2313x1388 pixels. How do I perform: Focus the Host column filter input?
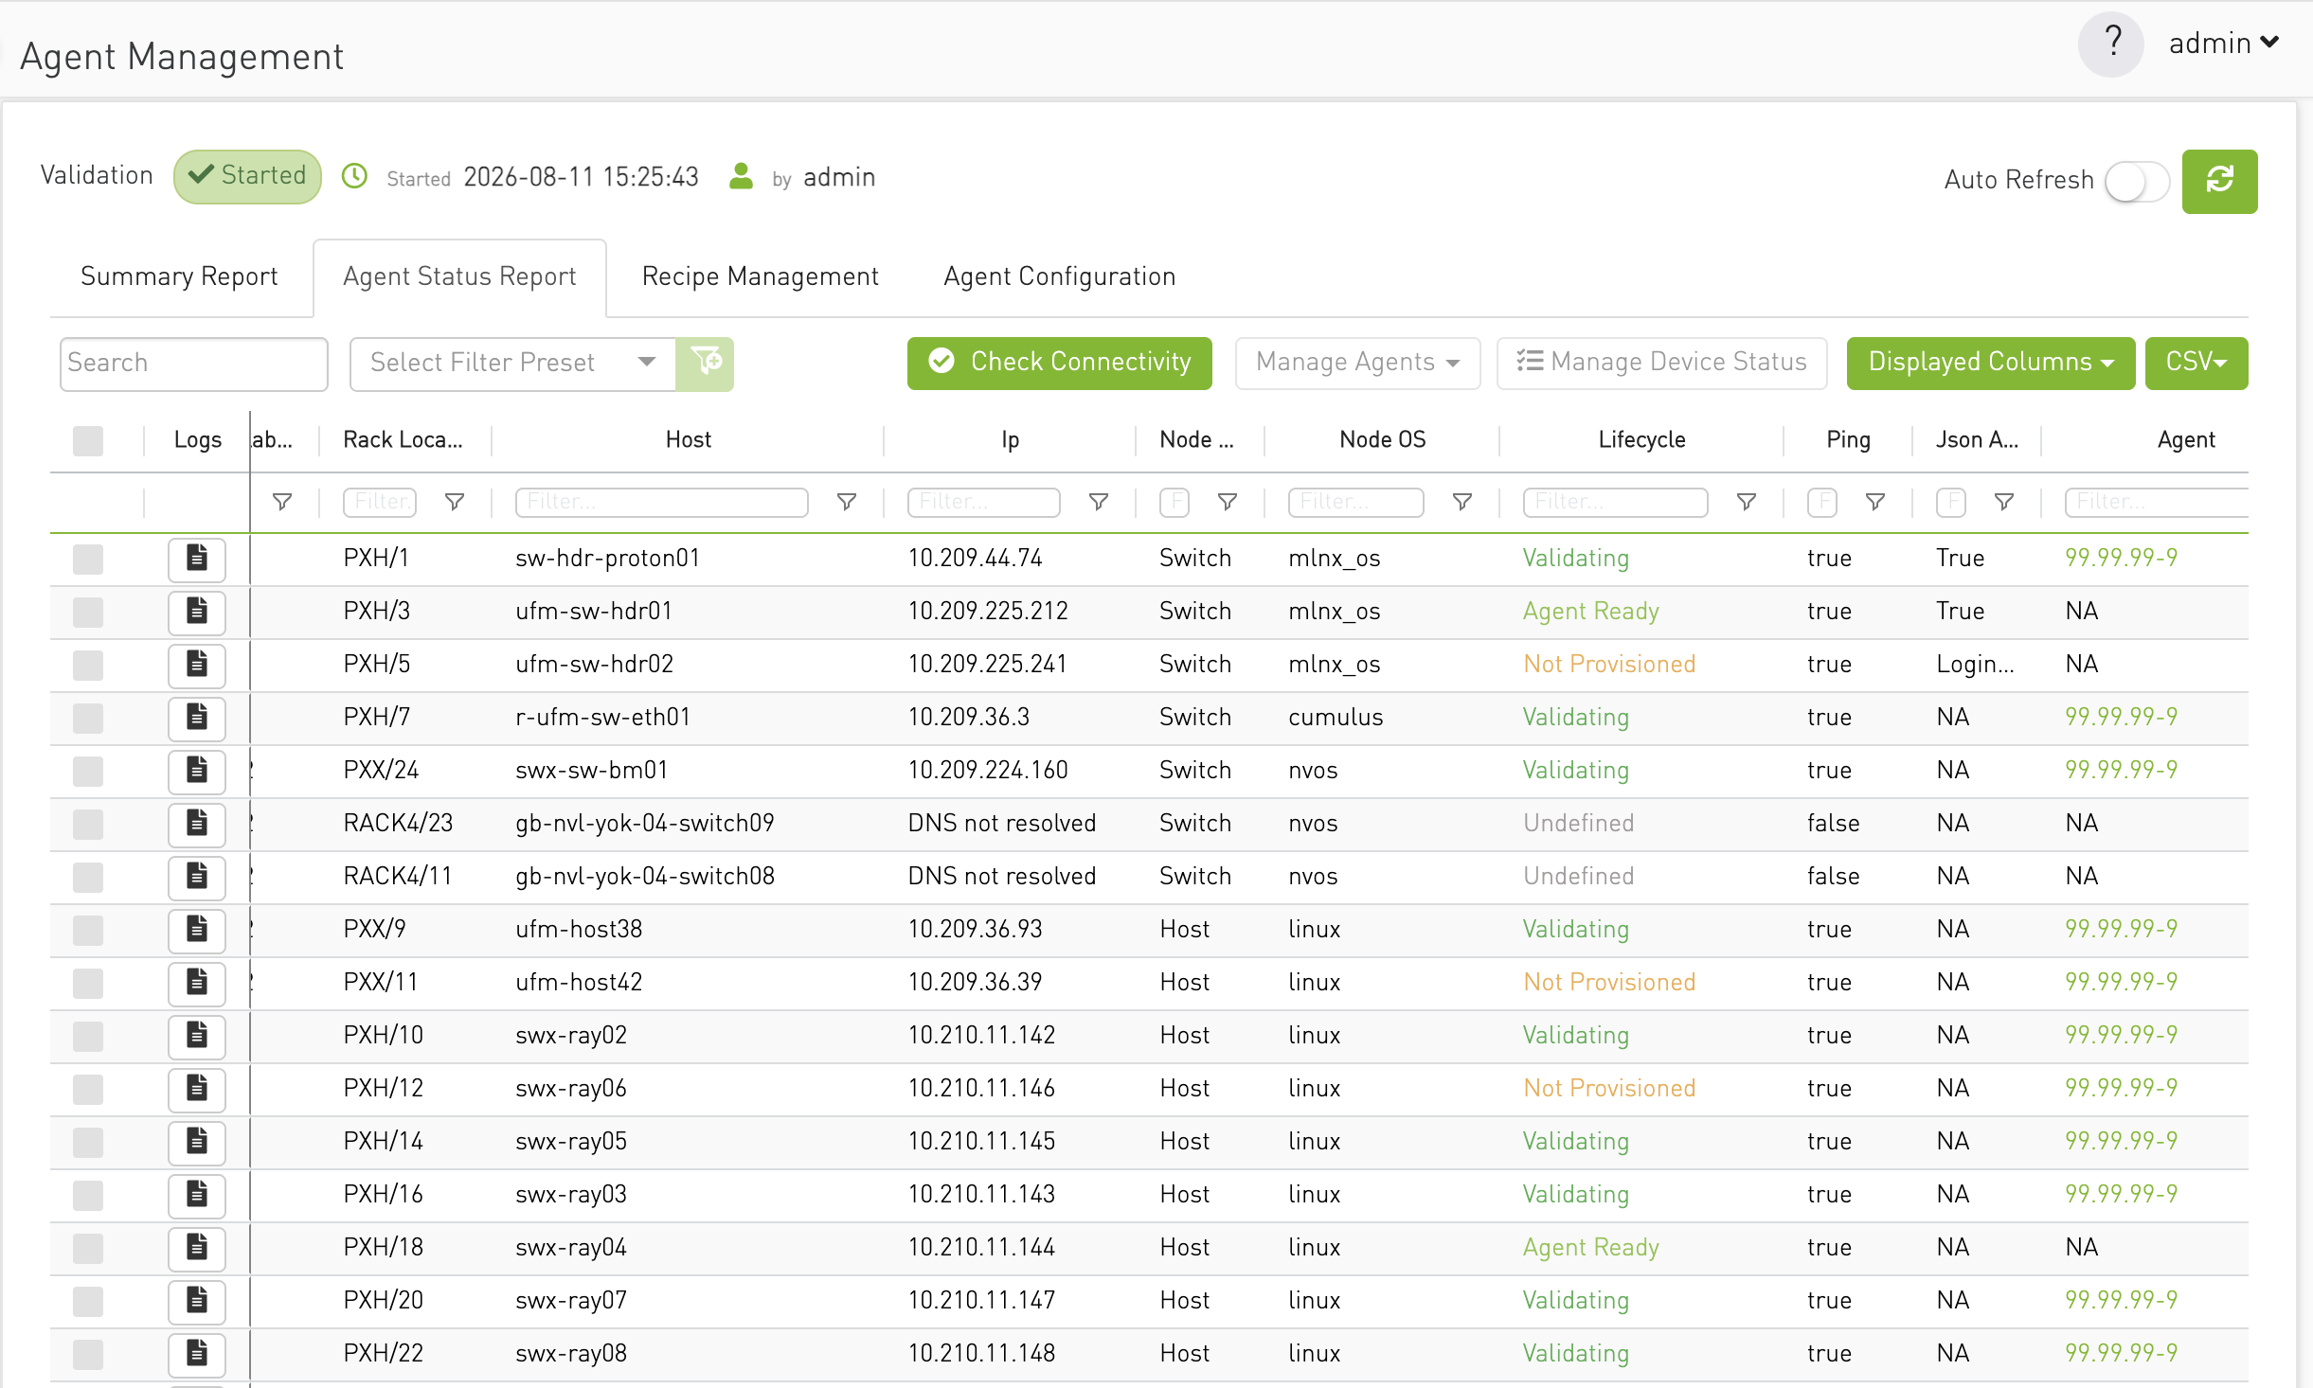tap(661, 502)
